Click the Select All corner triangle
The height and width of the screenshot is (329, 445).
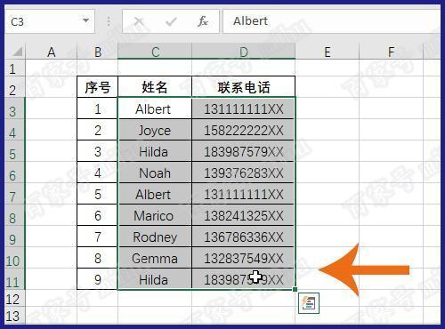point(18,52)
